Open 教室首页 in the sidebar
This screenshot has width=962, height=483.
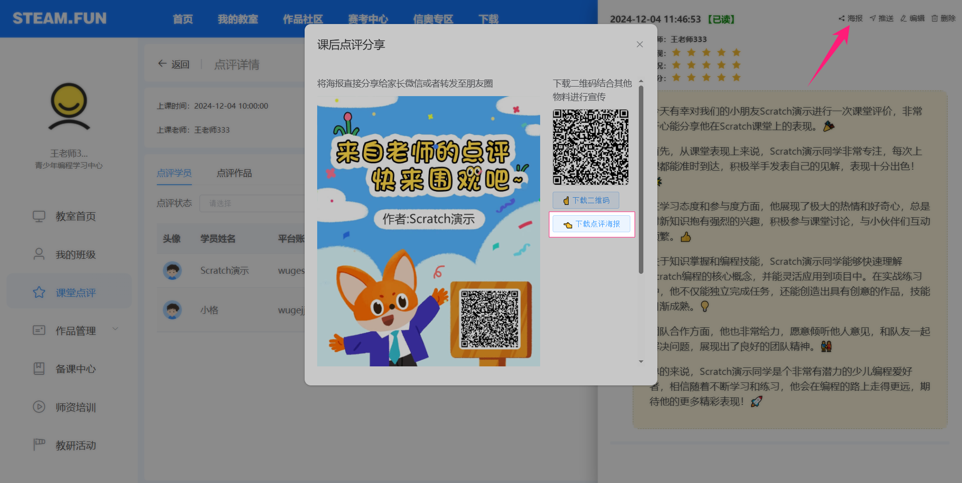(x=69, y=216)
